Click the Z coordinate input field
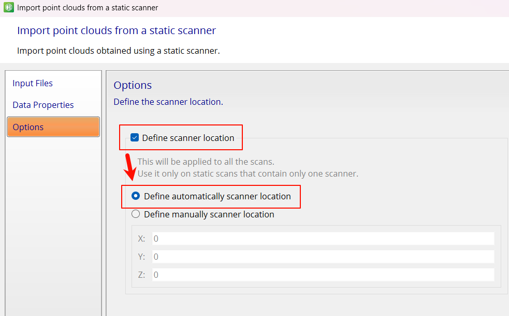 323,275
